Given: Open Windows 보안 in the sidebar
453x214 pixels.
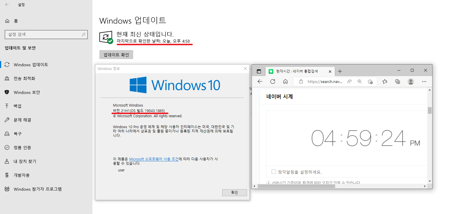Looking at the screenshot, I should coord(46,92).
